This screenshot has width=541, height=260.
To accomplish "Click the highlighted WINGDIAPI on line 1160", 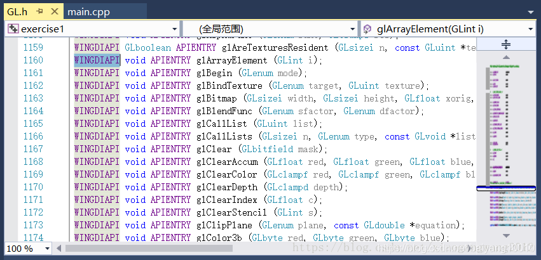I will (x=97, y=60).
